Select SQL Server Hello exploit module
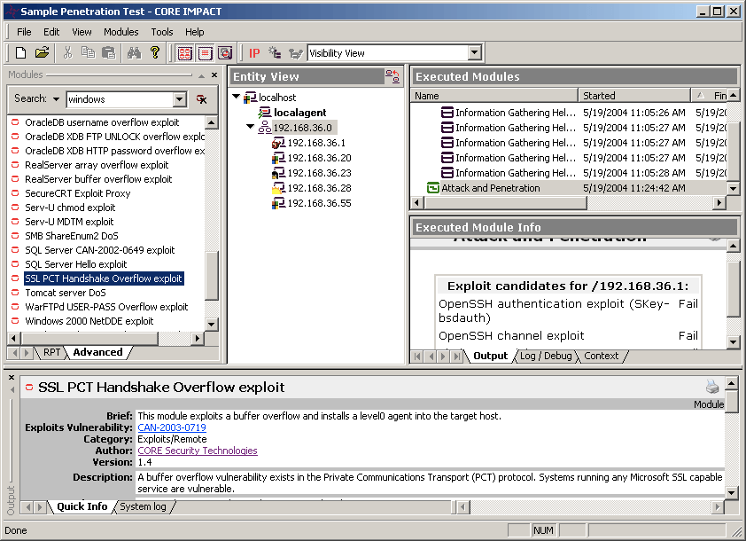Screen dimensions: 746x541 pos(75,264)
